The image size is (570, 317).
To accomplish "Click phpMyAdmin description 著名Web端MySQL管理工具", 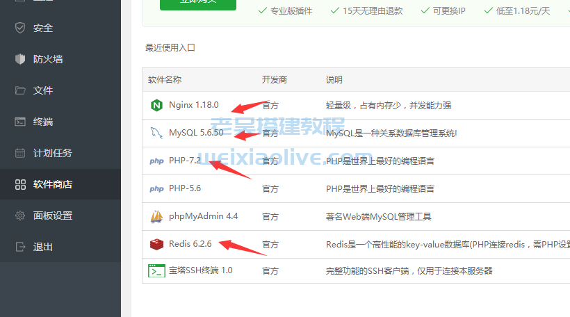I will click(378, 217).
